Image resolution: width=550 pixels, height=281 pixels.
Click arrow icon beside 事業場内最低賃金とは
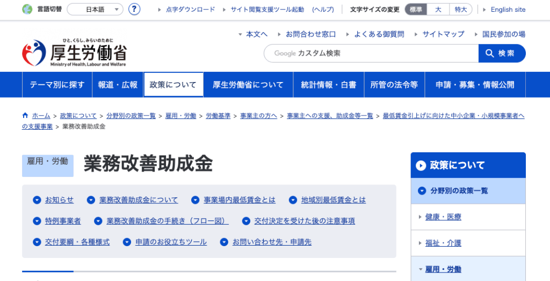coord(196,200)
